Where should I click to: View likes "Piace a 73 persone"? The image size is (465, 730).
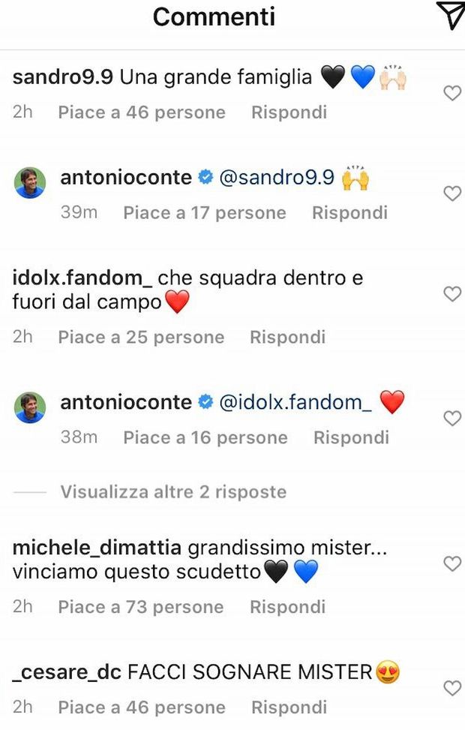click(x=141, y=607)
